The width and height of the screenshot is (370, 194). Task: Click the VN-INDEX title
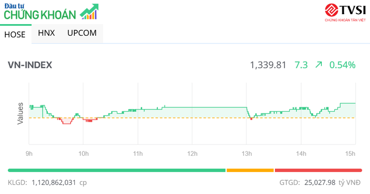point(30,65)
